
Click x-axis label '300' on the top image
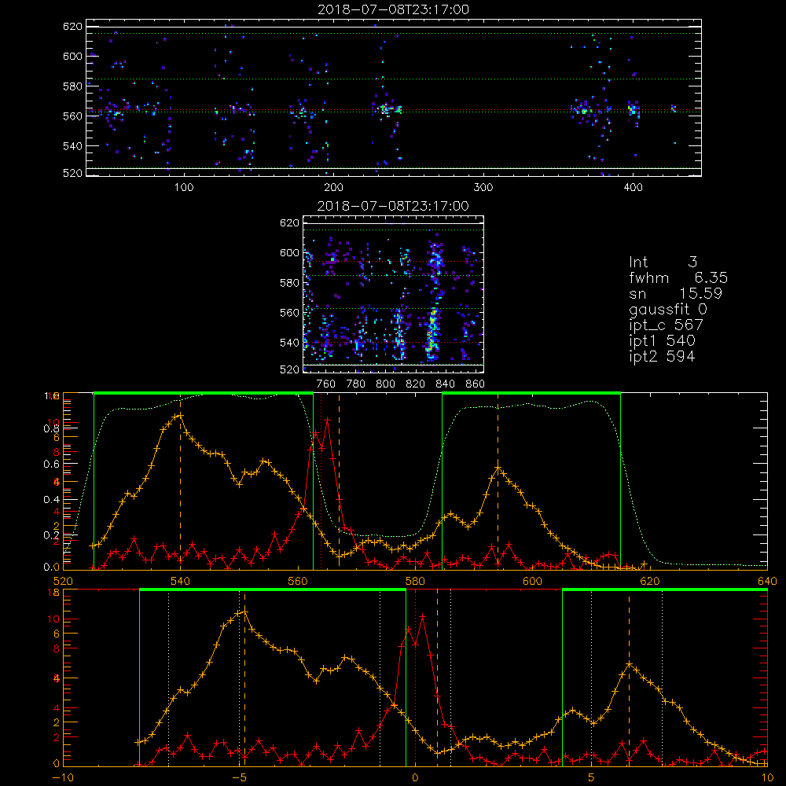(x=483, y=188)
